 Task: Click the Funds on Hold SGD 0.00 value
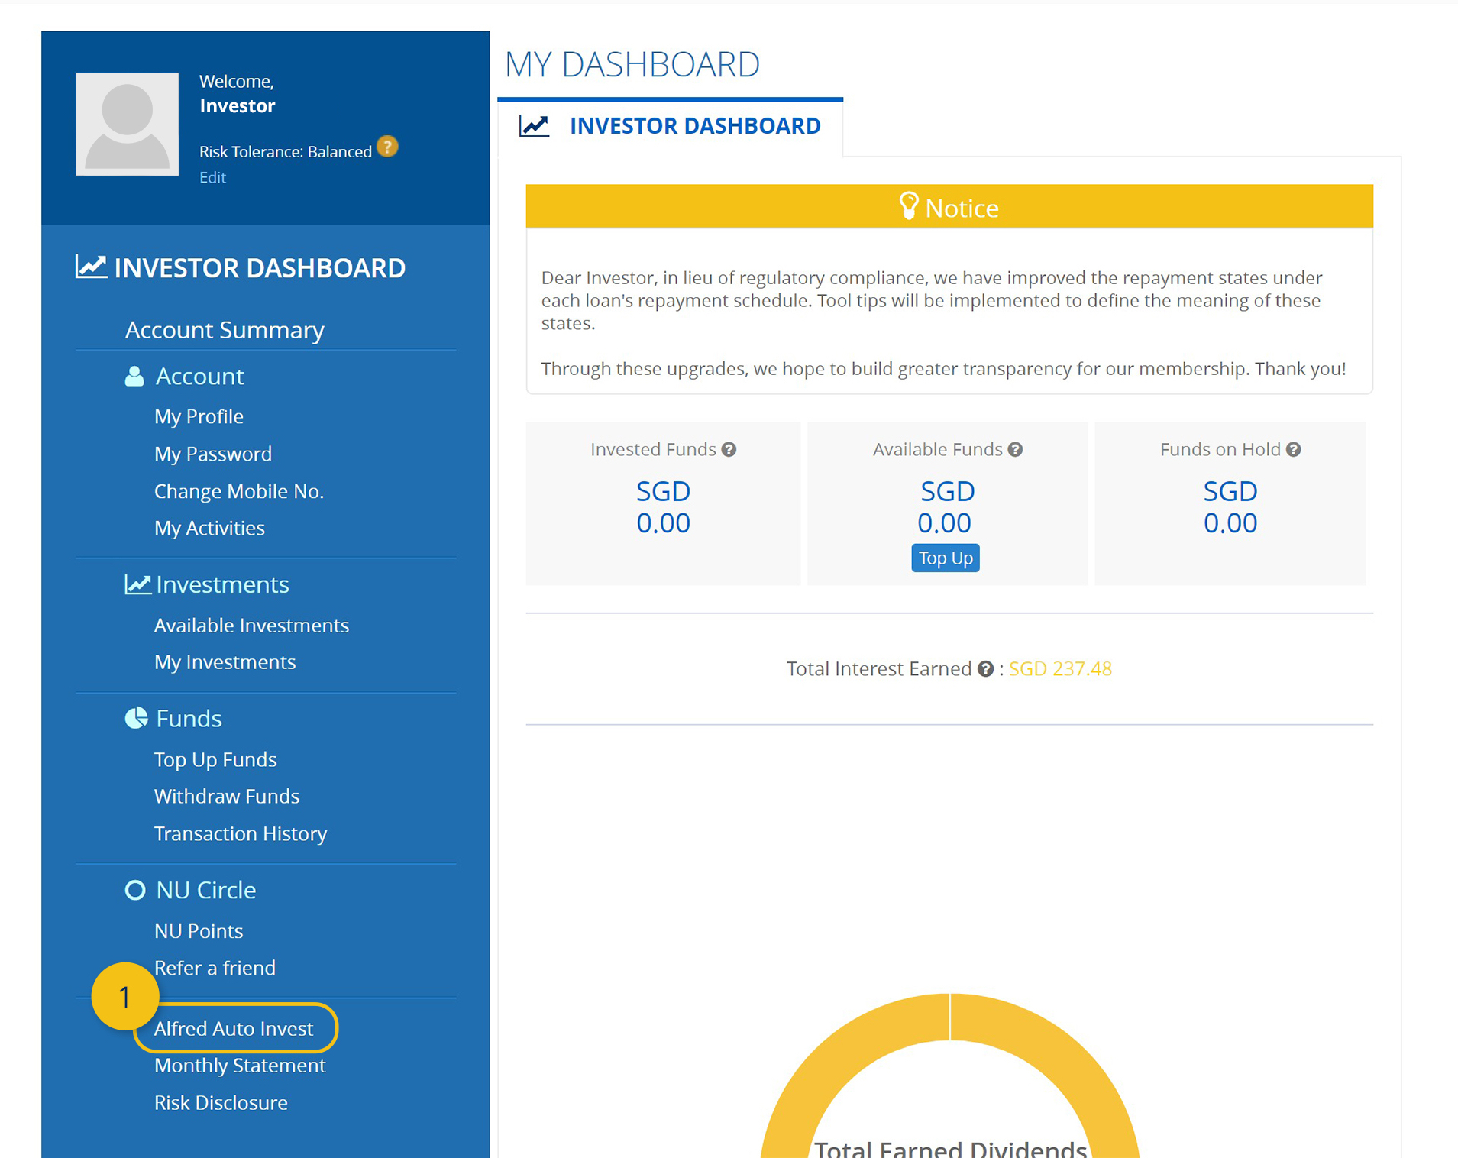(1230, 507)
